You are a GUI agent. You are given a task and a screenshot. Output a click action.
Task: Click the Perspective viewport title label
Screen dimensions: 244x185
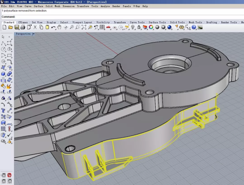pos(23,34)
